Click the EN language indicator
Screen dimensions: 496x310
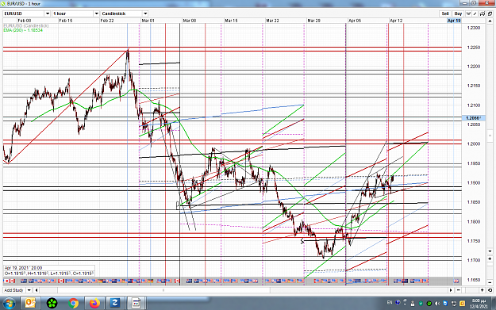[x=390, y=302]
